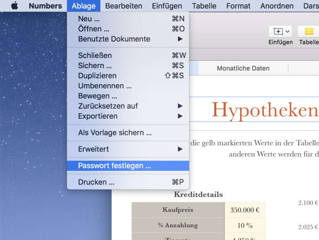Open the Anordnen menu
319x240 pixels.
coord(277,6)
